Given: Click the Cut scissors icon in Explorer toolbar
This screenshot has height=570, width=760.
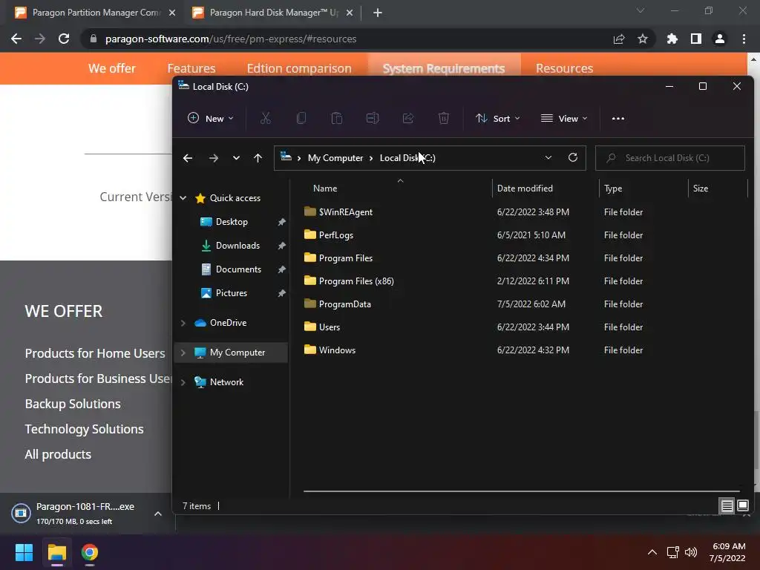Looking at the screenshot, I should 265,118.
